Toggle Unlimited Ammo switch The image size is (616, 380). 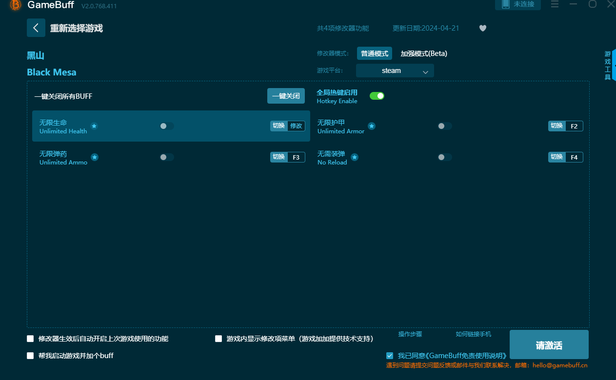(x=167, y=157)
